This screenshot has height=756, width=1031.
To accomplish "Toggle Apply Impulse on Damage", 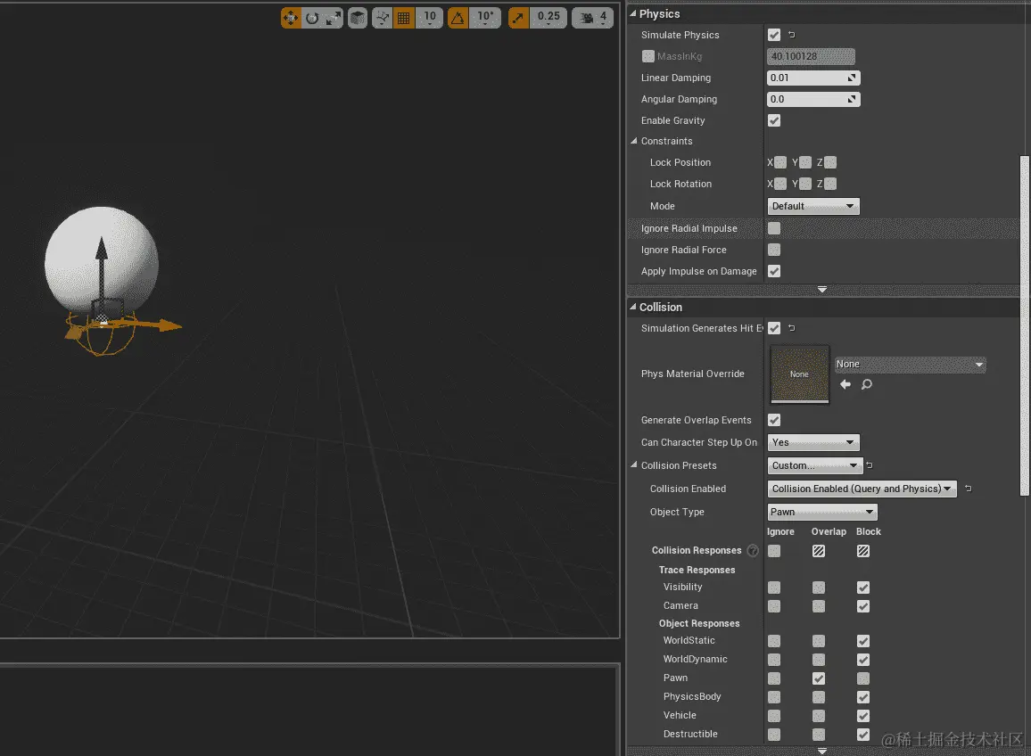I will pyautogui.click(x=774, y=271).
